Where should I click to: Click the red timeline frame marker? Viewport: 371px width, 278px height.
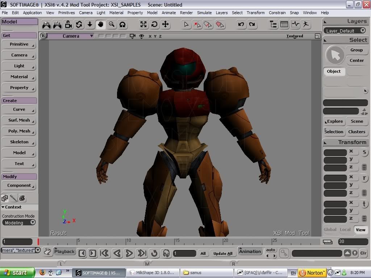[x=38, y=241]
